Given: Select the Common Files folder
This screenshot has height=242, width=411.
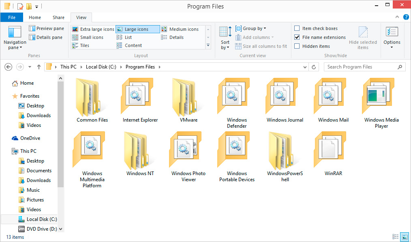Looking at the screenshot, I should (92, 100).
